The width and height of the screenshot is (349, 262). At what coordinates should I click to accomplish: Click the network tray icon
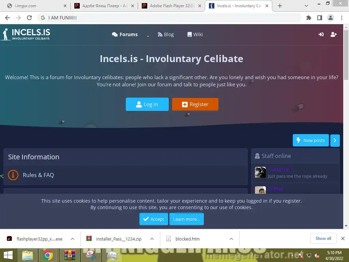click(309, 256)
